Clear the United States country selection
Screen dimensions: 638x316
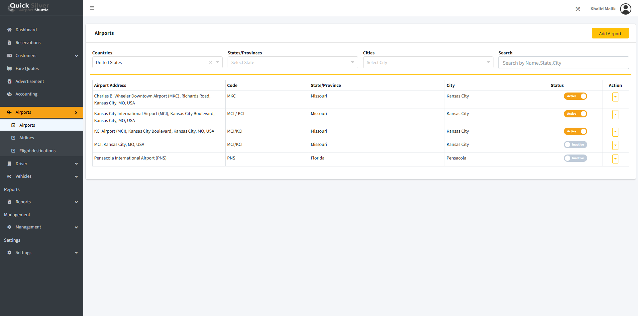coord(210,62)
